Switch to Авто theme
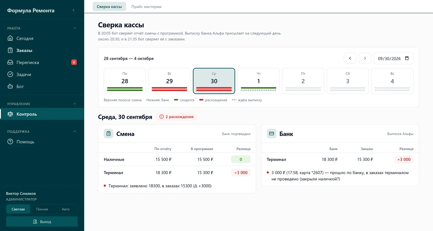 click(65, 209)
